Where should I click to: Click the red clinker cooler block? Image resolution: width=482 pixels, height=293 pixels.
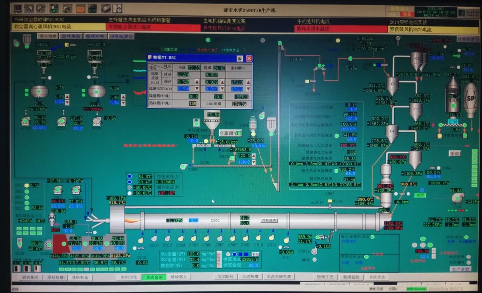click(x=60, y=244)
